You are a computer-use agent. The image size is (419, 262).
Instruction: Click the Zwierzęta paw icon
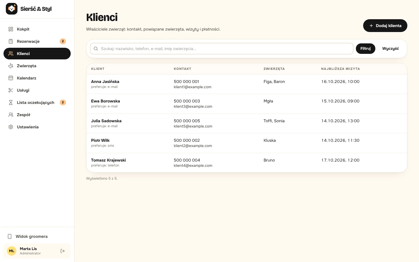[x=11, y=66]
